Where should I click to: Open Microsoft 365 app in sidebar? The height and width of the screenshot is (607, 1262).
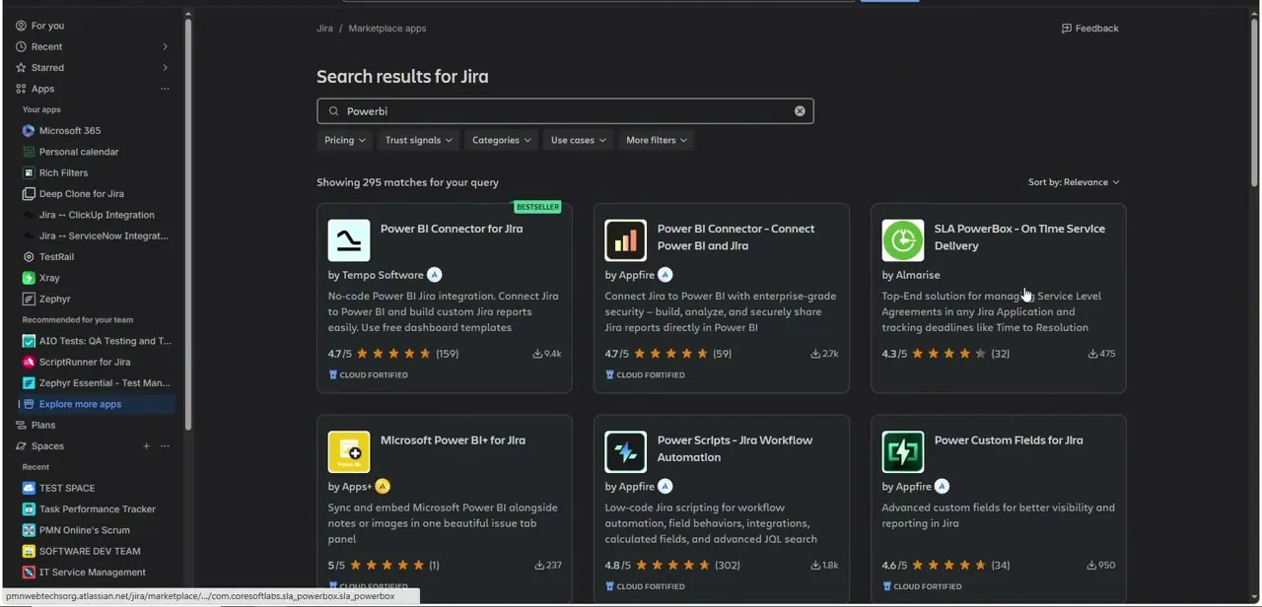tap(69, 131)
